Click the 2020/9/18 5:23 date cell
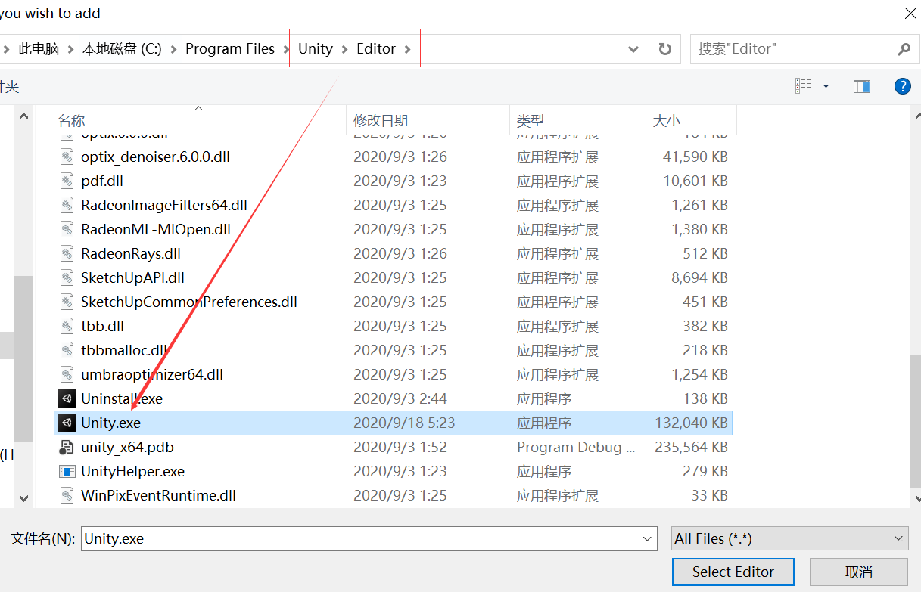Image resolution: width=921 pixels, height=592 pixels. coord(404,423)
